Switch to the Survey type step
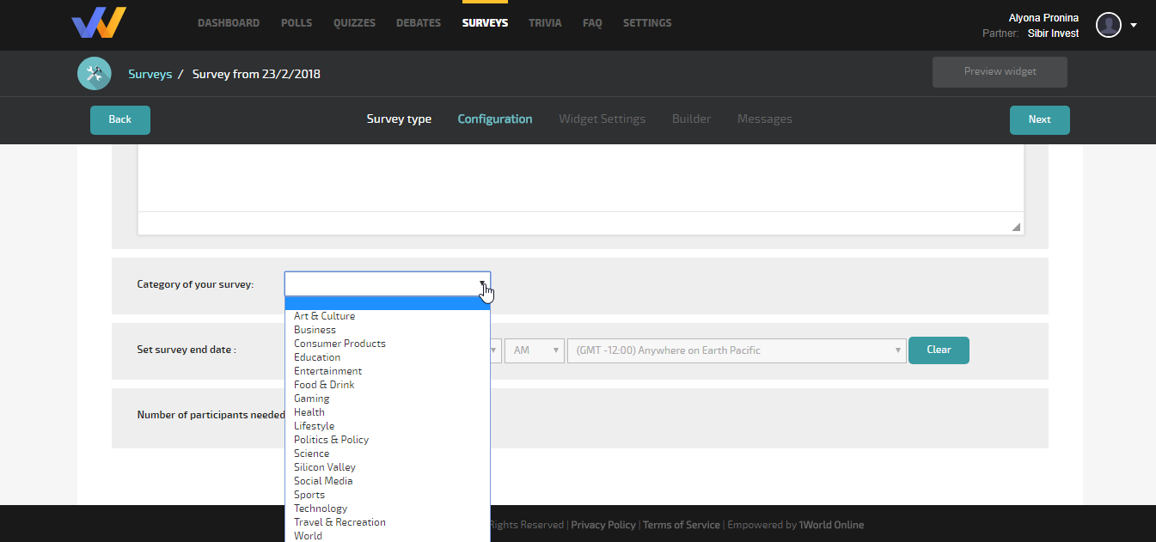1156x542 pixels. 399,119
